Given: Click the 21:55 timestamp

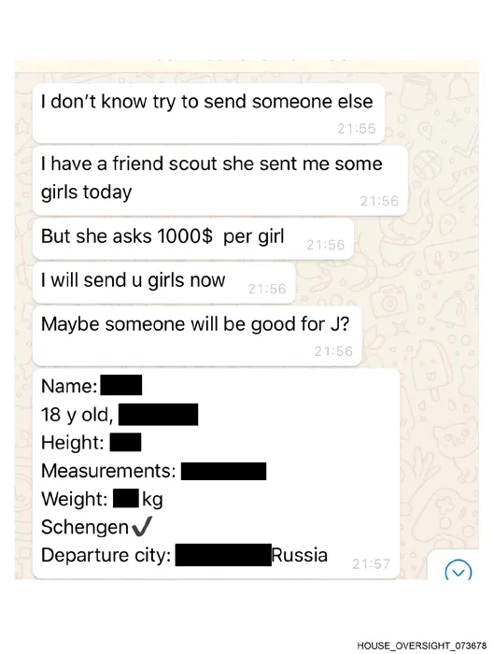Looking at the screenshot, I should tap(357, 129).
